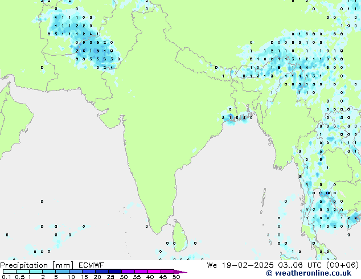Select the 45–50 mm legend color swatch

pos(167,272)
